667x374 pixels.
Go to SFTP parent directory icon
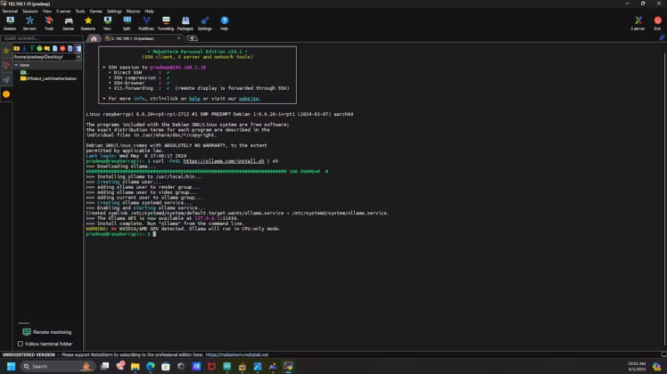coord(17,48)
